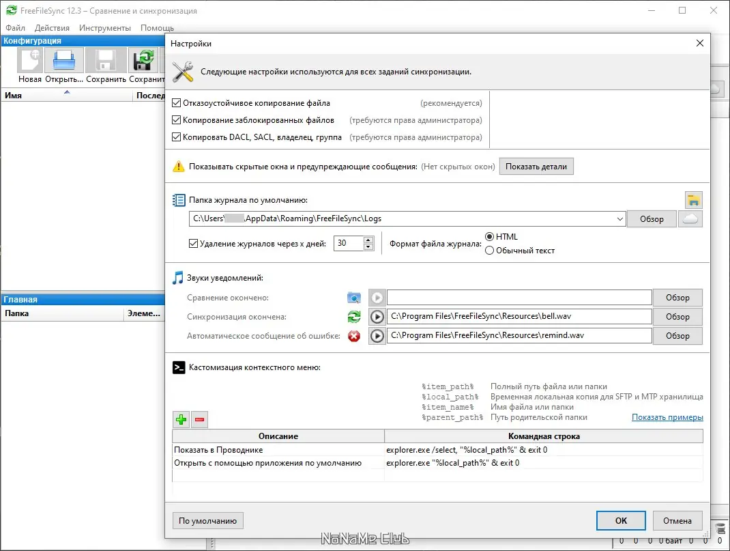Select Открыть с помощью приложения по умолчанию row
The image size is (730, 551).
pos(278,463)
